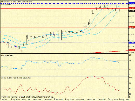This screenshot has width=135, height=101.
Task: Click the 30 level on RSI scale
Action: point(130,69)
